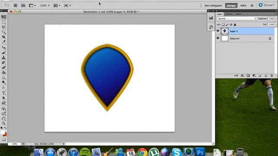This screenshot has height=156, width=278.
Task: Select the Path Selection tool
Action: [x=4, y=98]
